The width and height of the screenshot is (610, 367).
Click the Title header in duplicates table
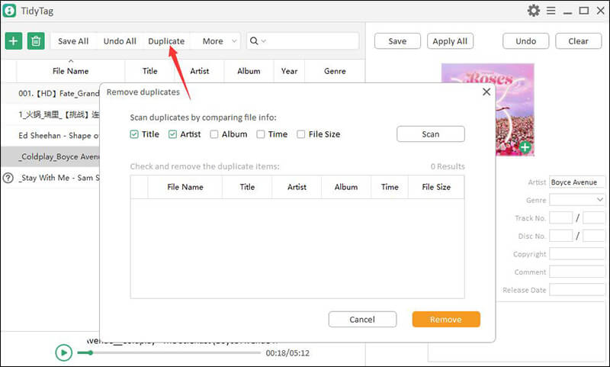click(247, 187)
